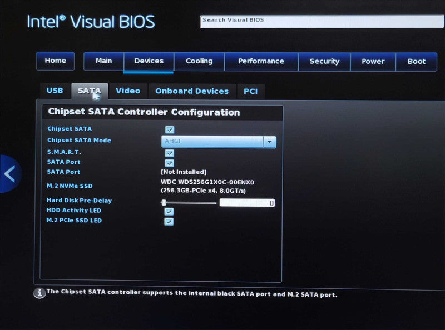Disable the S.M.A.R.T. checkbox
This screenshot has width=445, height=330.
170,153
